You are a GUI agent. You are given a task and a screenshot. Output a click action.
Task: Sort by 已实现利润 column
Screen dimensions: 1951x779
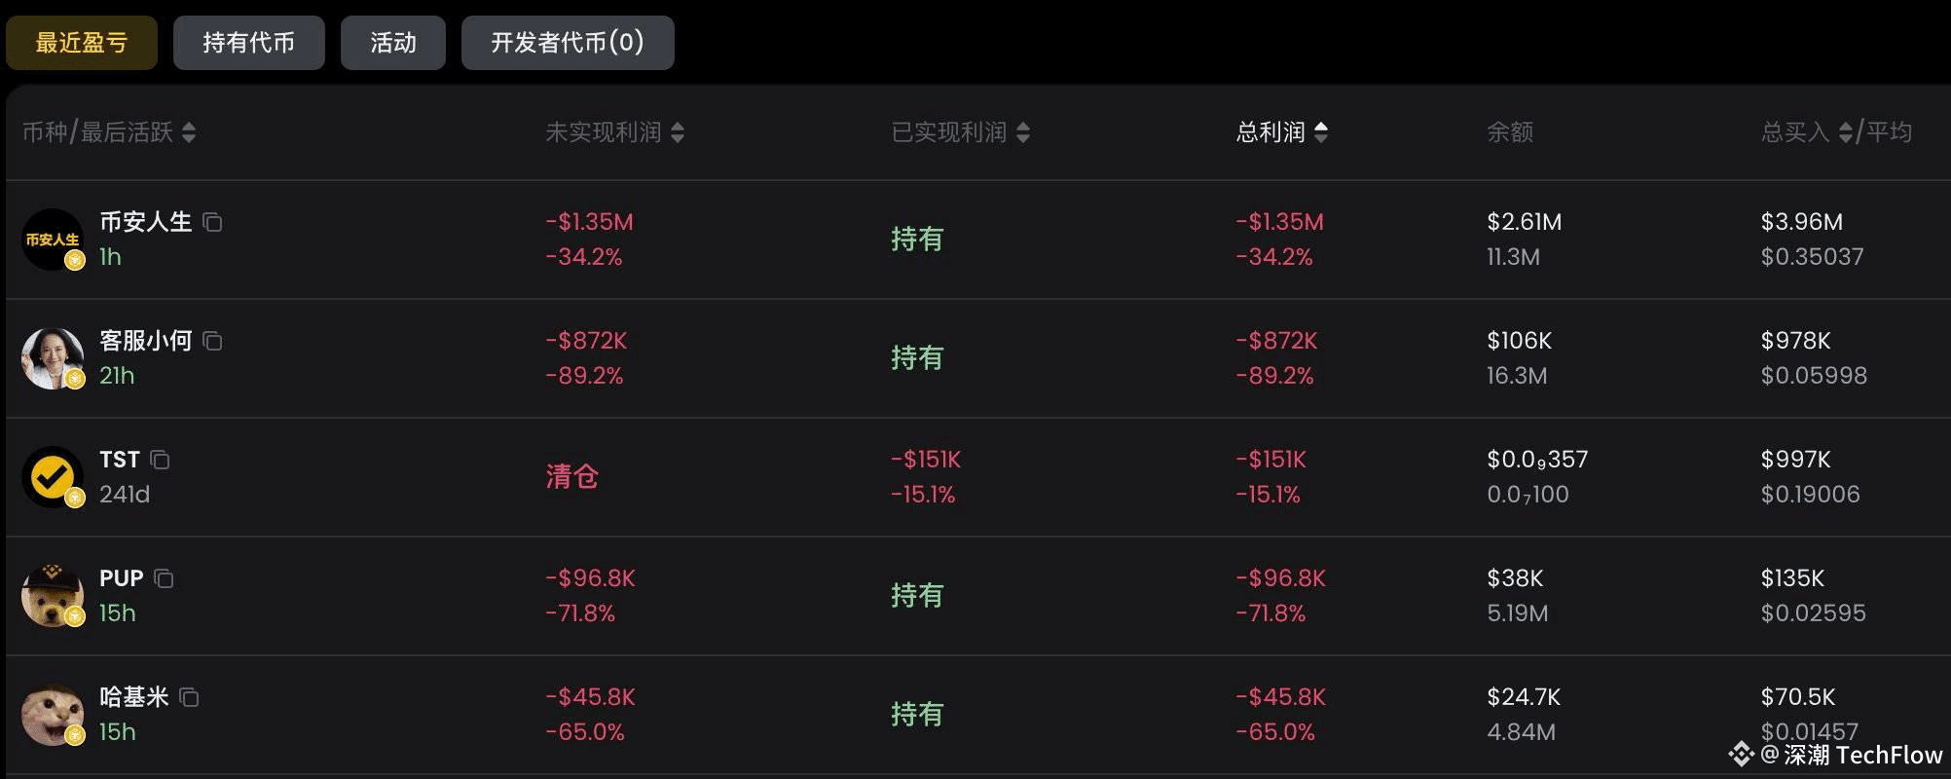(x=1023, y=132)
